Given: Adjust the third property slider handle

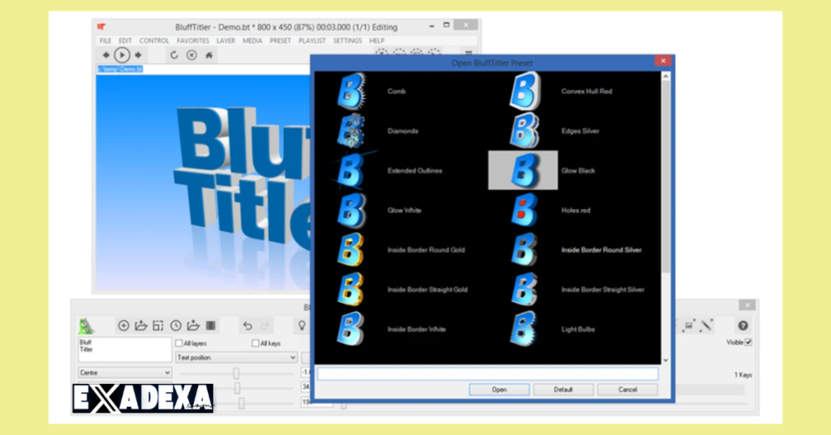Looking at the screenshot, I should pyautogui.click(x=242, y=403).
